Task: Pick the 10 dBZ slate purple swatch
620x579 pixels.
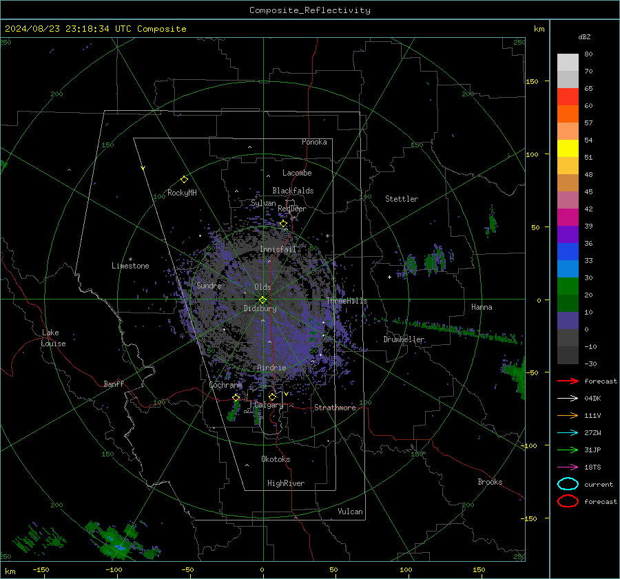Action: click(568, 321)
